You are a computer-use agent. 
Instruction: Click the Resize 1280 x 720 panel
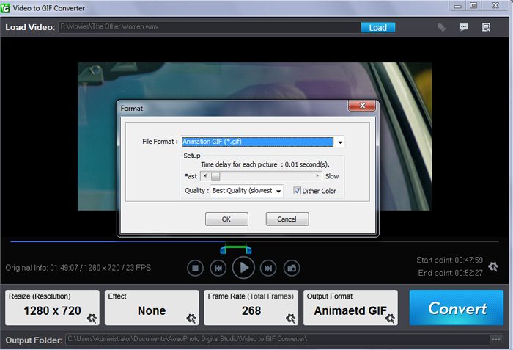[x=52, y=307]
